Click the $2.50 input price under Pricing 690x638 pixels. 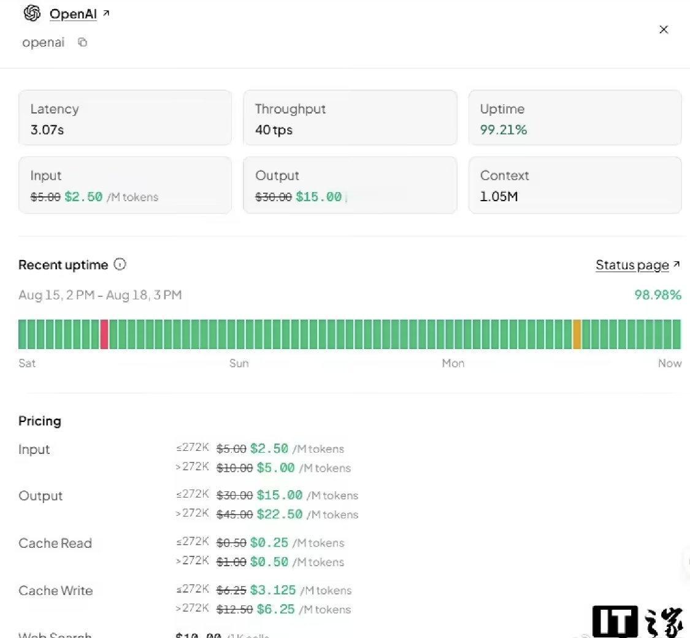(269, 448)
